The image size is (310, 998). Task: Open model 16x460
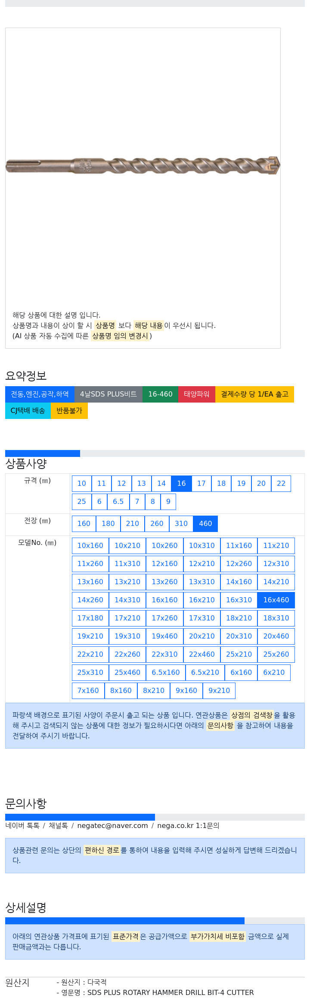(276, 600)
